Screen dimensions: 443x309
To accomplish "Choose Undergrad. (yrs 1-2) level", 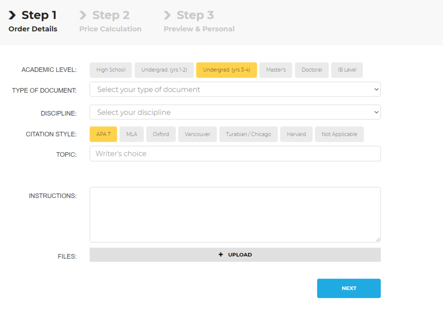I will [164, 70].
